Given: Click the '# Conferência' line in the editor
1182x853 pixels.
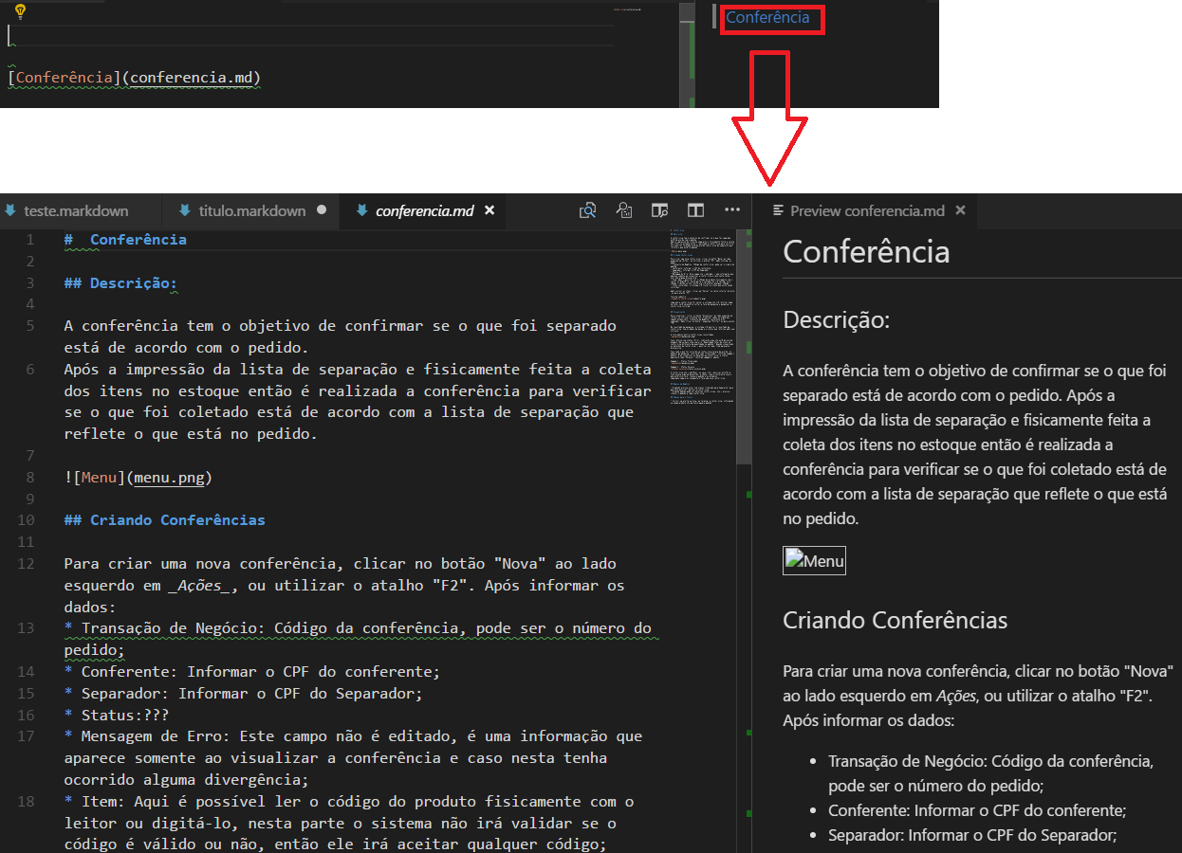Looking at the screenshot, I should click(x=125, y=240).
